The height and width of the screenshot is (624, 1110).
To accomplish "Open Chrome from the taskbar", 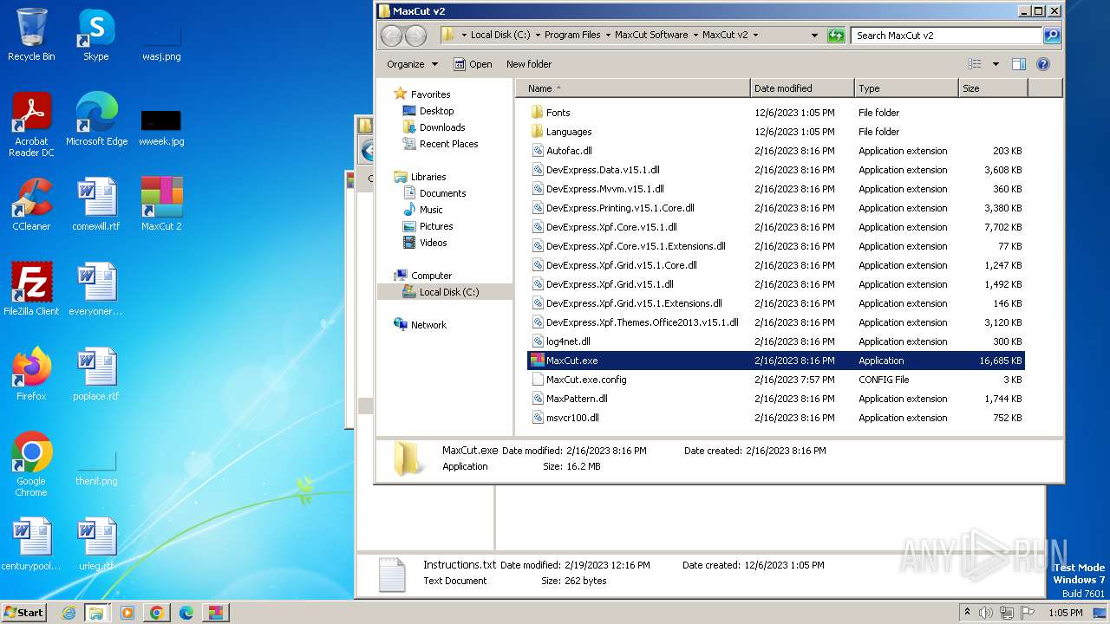I will click(157, 613).
